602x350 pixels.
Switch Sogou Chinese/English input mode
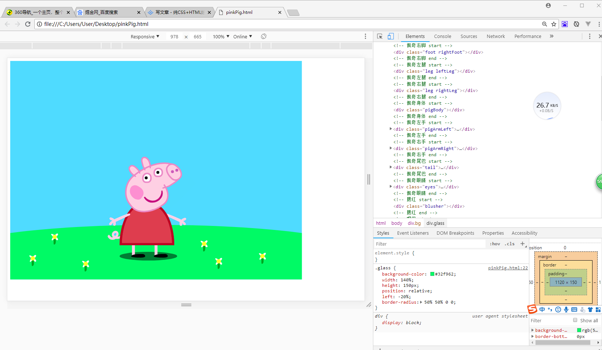click(542, 309)
